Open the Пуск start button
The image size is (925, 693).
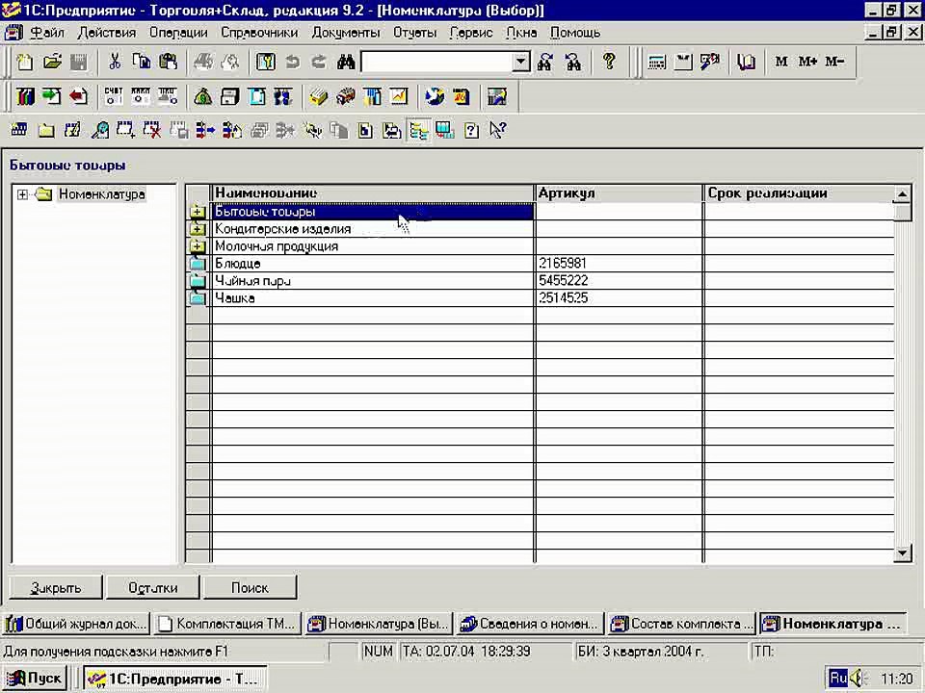point(34,679)
